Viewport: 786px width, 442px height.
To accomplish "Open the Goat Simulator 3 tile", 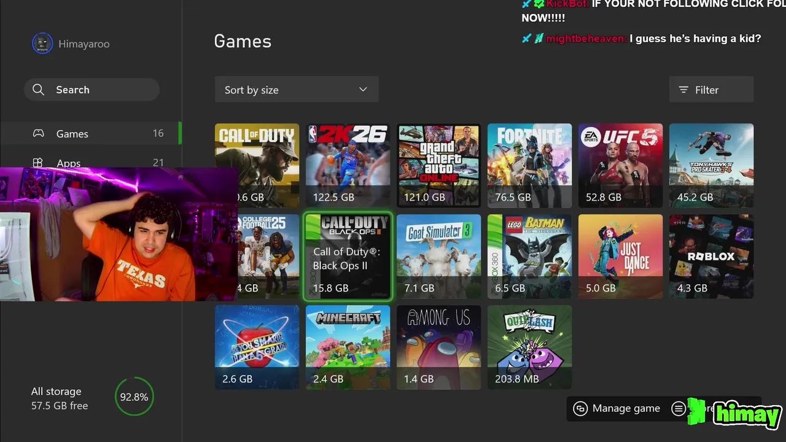I will point(438,256).
